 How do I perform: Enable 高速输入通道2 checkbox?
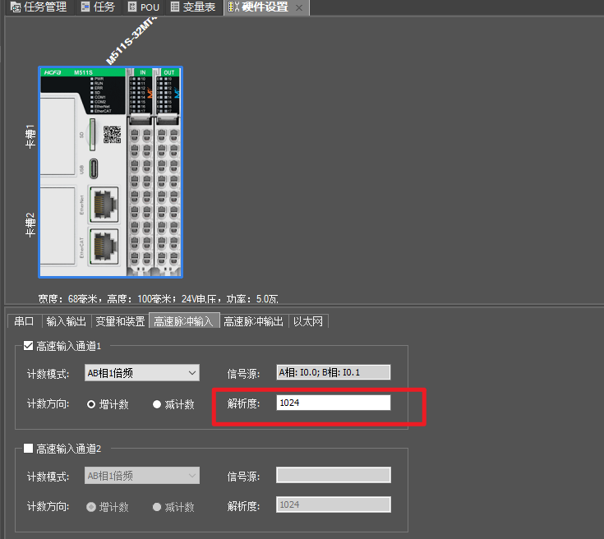tap(29, 449)
